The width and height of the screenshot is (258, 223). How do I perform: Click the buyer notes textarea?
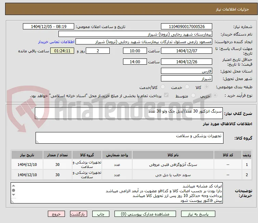click(x=117, y=193)
